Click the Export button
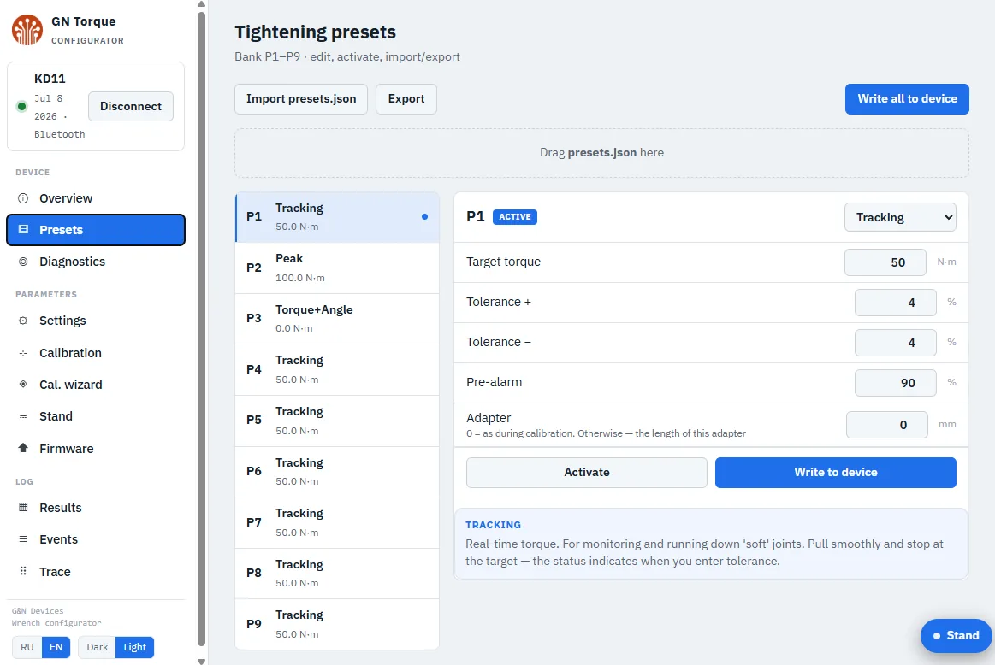Image resolution: width=995 pixels, height=665 pixels. coord(406,99)
